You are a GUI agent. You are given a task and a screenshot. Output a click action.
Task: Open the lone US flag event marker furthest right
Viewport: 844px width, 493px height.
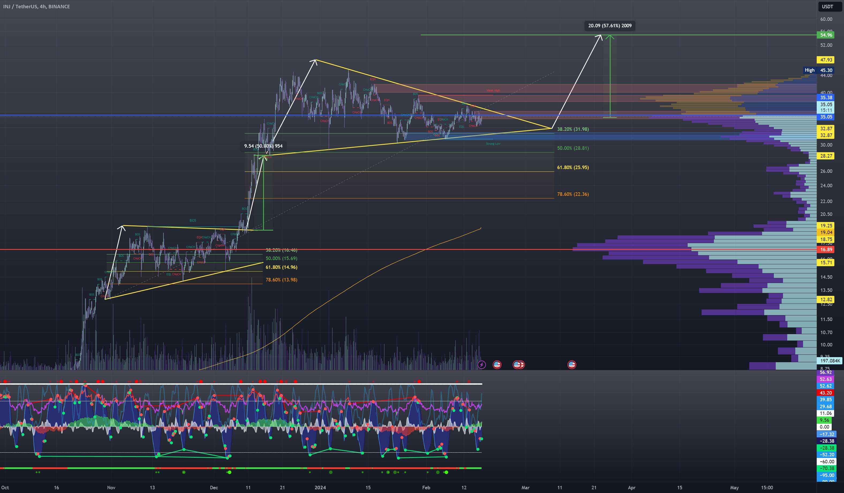click(x=572, y=365)
